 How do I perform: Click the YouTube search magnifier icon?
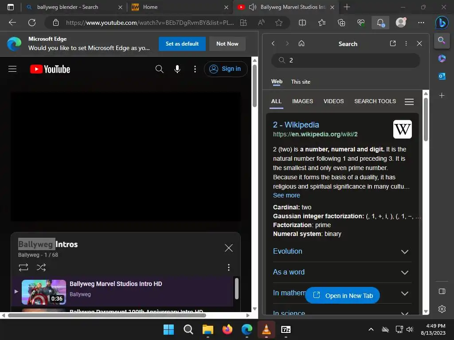(160, 69)
